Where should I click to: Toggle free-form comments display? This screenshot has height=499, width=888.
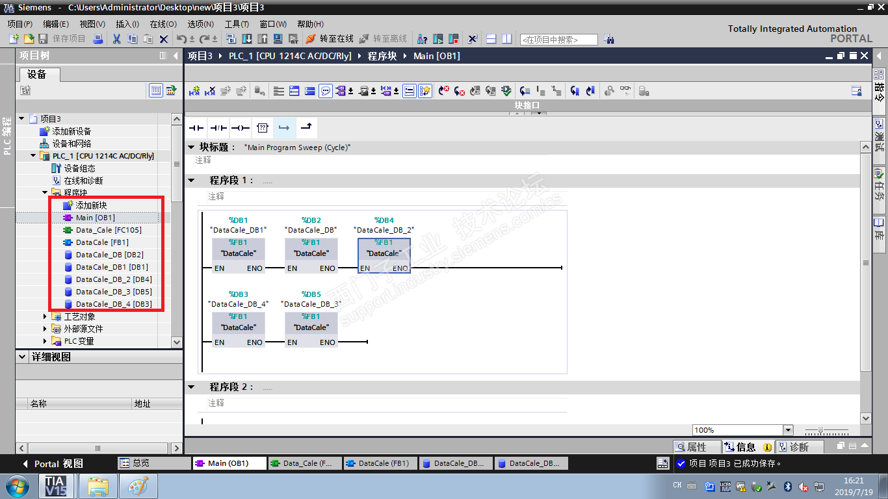(326, 91)
